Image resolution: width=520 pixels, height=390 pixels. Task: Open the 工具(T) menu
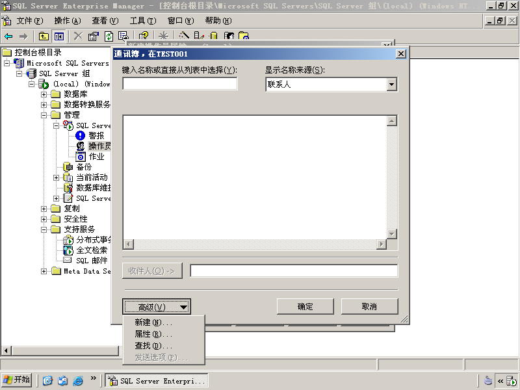tap(143, 21)
